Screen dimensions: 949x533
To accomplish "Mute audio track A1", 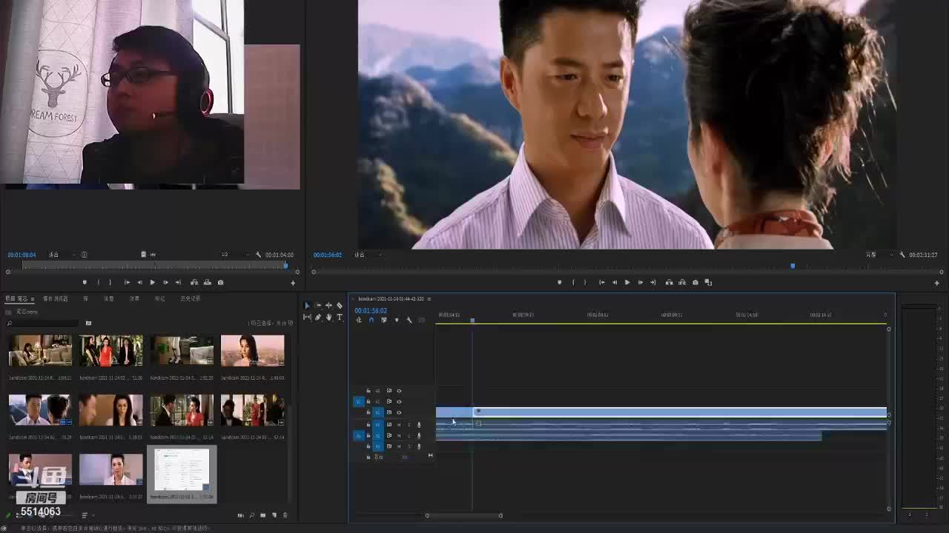I will point(399,425).
